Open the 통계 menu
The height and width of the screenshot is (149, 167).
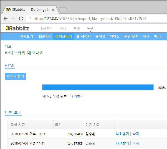77,28
